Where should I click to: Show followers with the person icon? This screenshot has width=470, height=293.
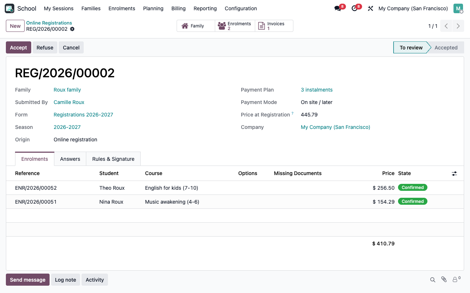456,279
